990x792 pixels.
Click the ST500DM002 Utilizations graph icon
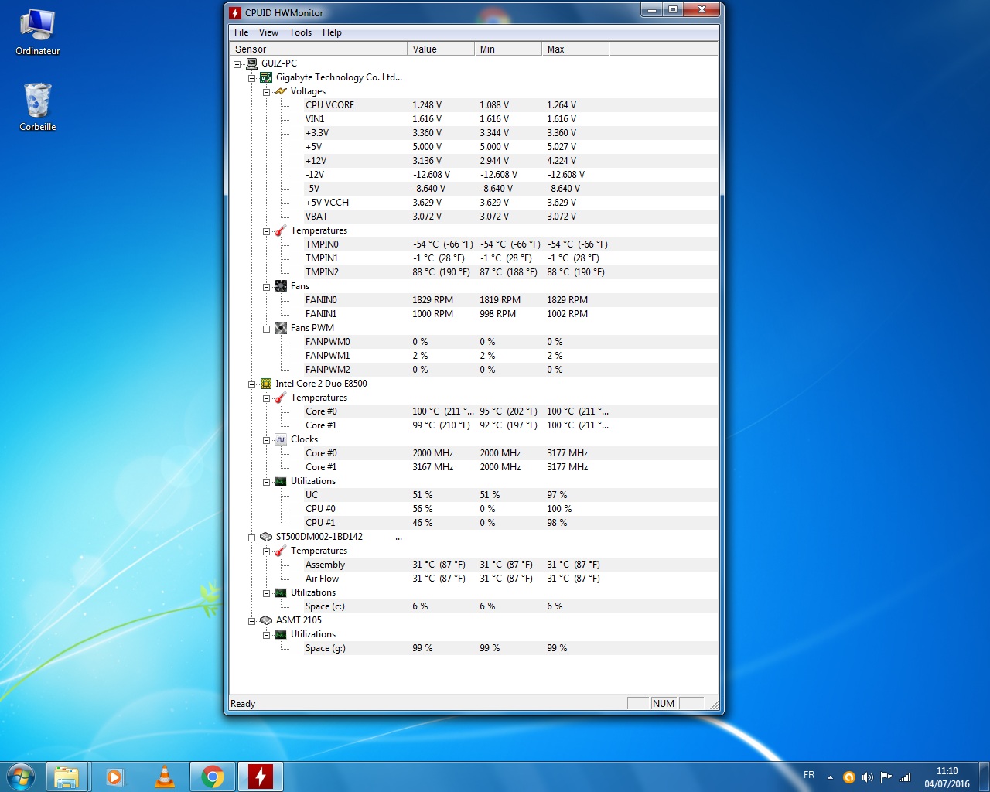tap(281, 592)
